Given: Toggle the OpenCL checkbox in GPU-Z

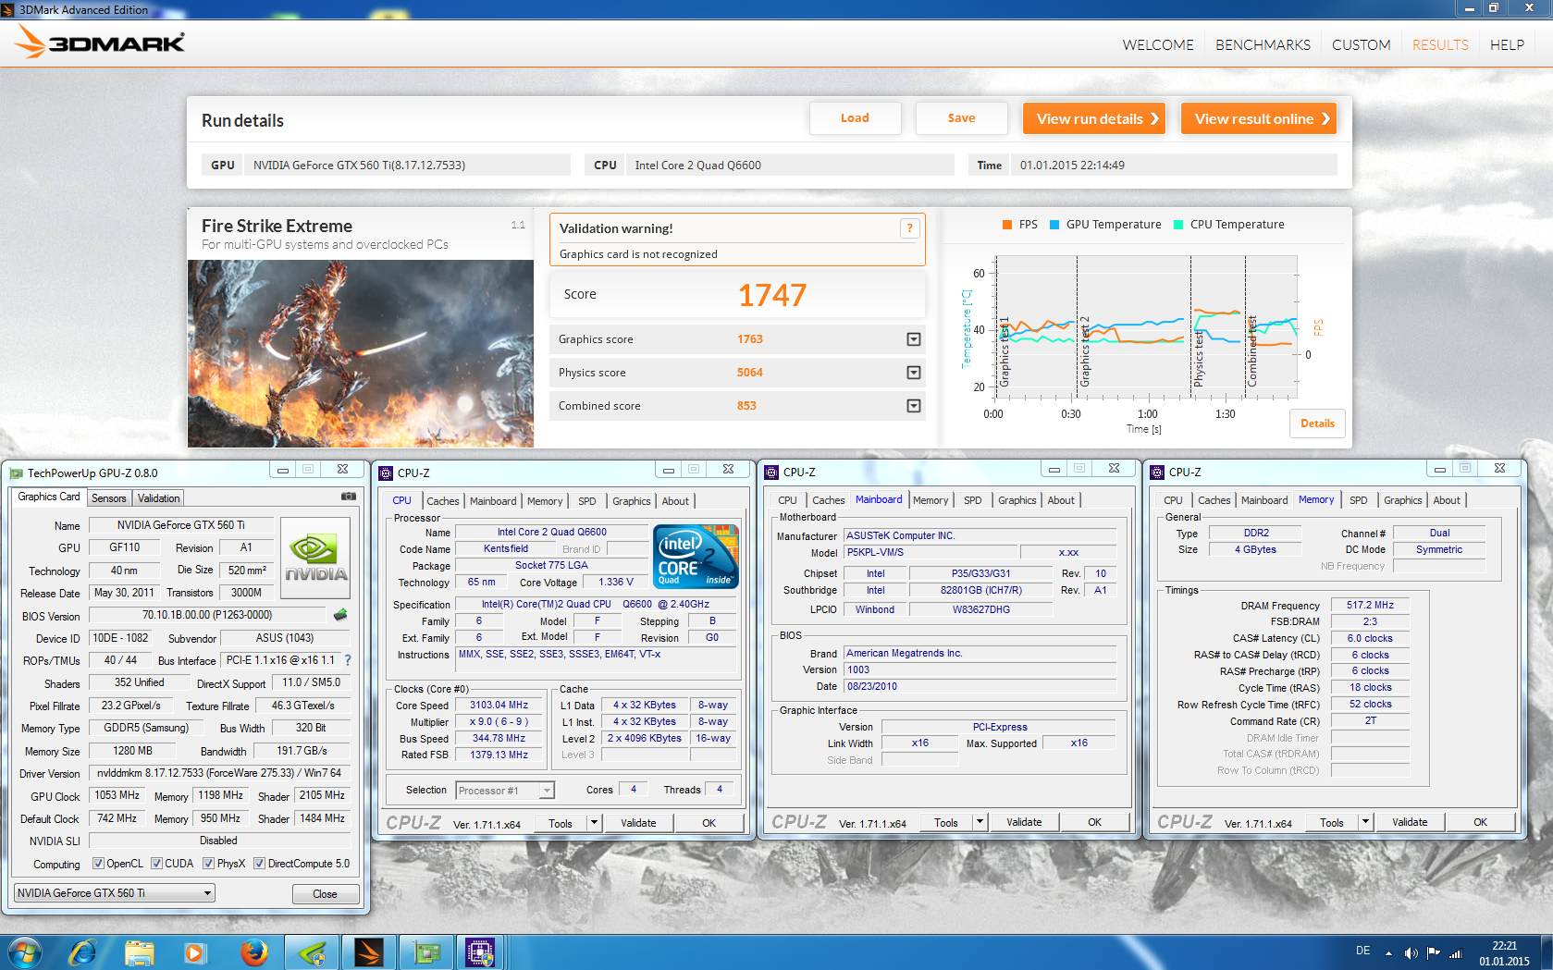Looking at the screenshot, I should click(98, 864).
